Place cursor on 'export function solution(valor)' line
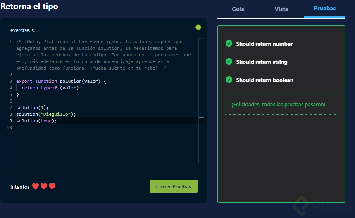The height and width of the screenshot is (218, 355). pos(61,81)
